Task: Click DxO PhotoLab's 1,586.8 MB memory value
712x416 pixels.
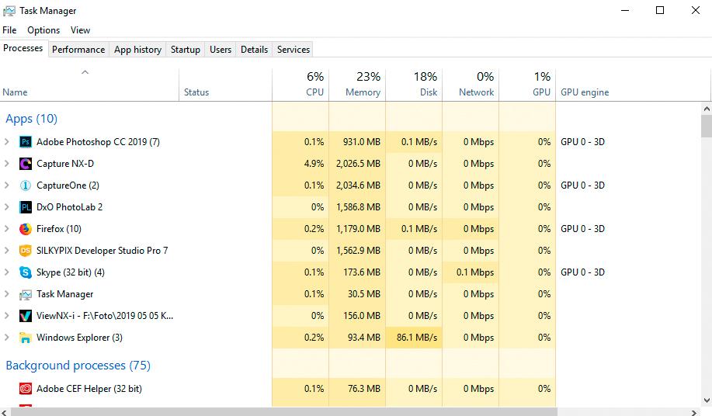Action: point(358,207)
